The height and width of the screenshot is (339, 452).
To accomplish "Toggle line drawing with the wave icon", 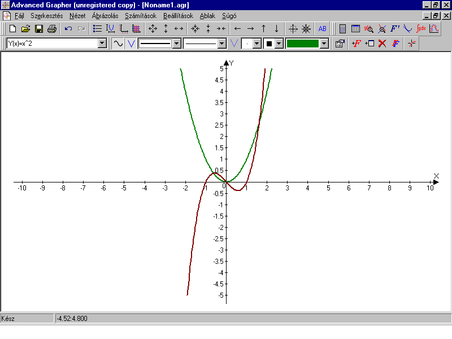I will click(118, 44).
